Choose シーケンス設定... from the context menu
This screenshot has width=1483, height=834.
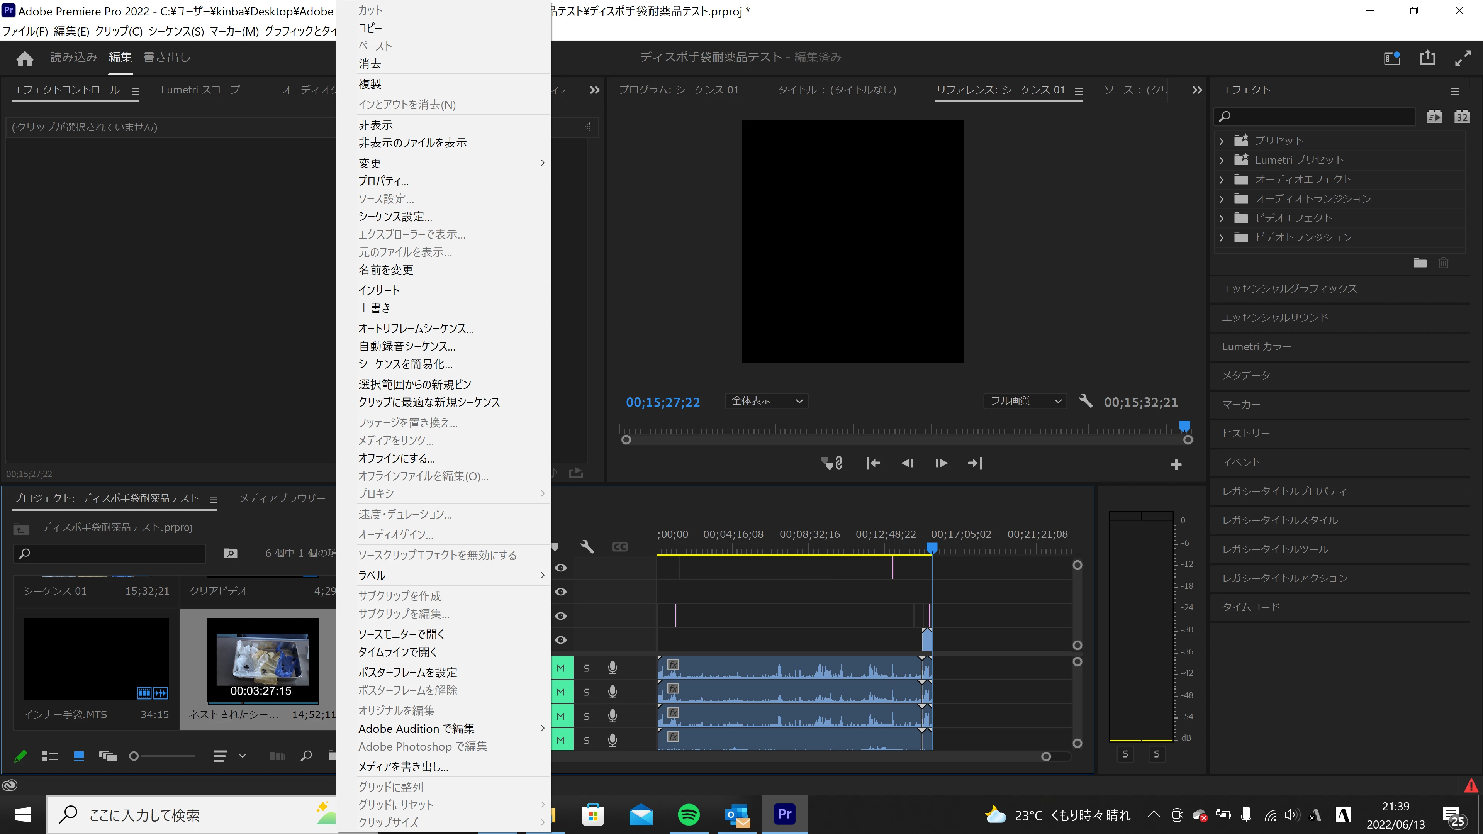395,217
